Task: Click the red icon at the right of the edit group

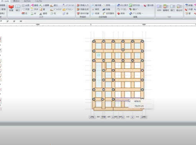Action: point(145,5)
